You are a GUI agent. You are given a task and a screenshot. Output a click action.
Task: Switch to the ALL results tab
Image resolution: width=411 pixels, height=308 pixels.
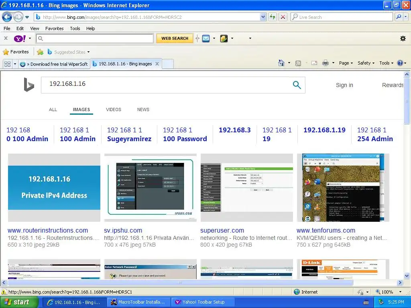point(53,109)
